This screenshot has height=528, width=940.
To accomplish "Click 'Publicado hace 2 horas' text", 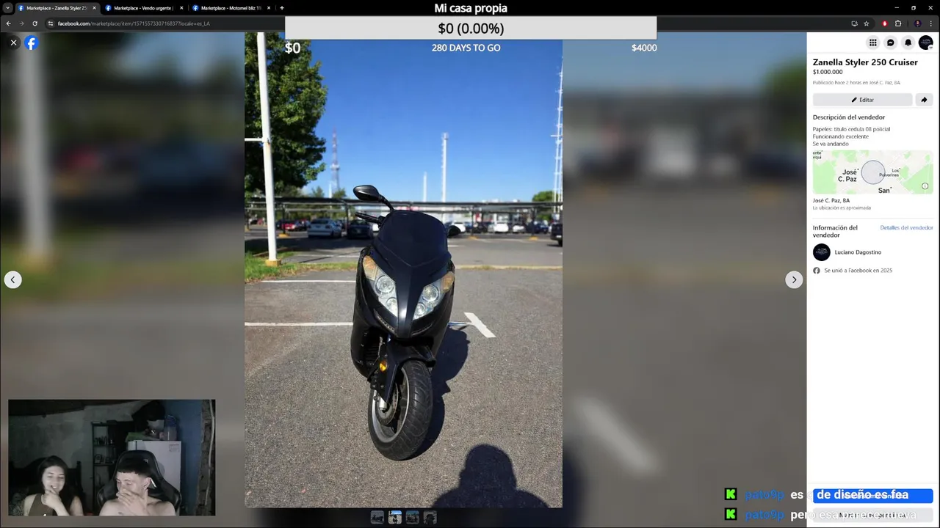I will coord(856,83).
